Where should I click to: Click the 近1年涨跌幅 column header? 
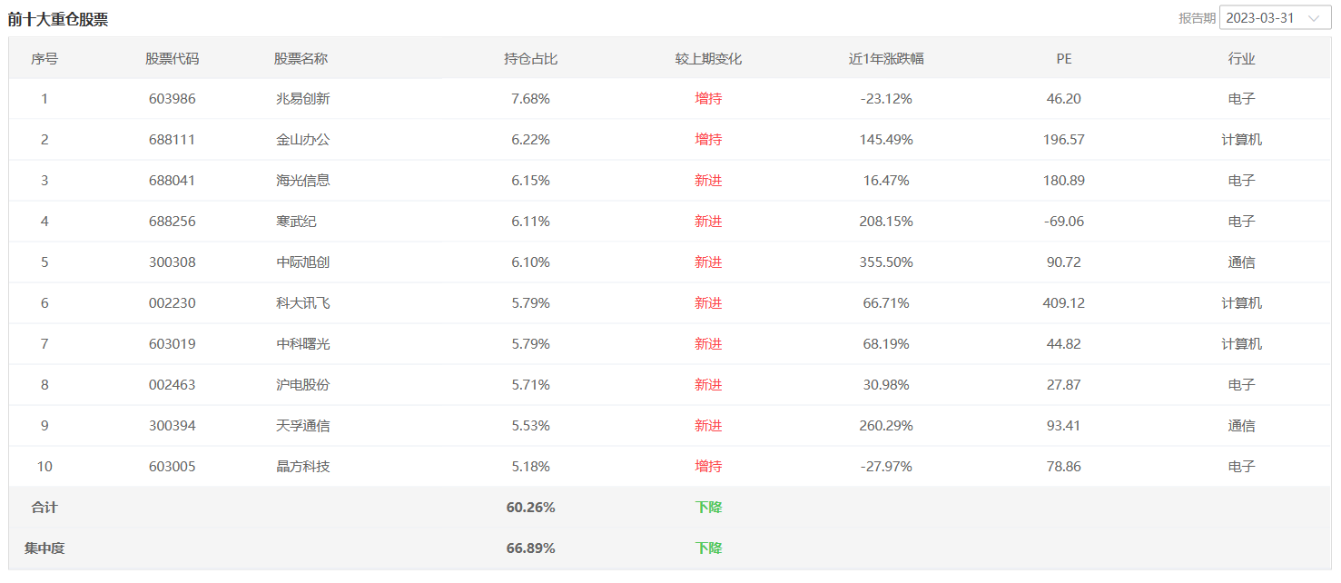(x=886, y=58)
